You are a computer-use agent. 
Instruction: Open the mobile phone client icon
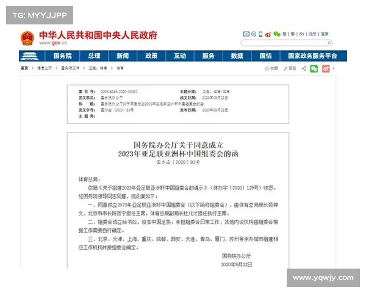(260, 34)
